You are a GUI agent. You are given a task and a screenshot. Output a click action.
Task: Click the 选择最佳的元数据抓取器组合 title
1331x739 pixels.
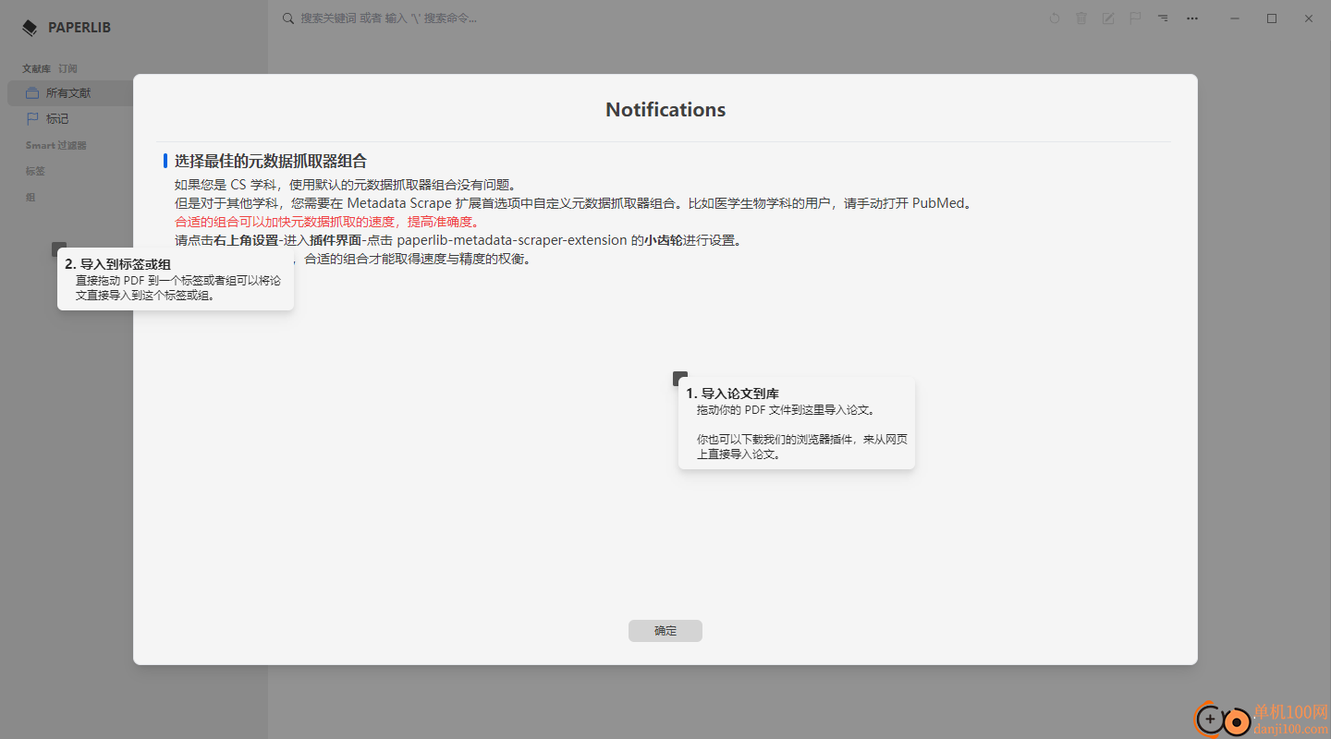pos(271,161)
